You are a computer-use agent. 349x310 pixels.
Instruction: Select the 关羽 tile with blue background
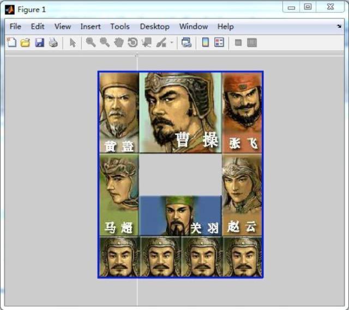pyautogui.click(x=180, y=216)
